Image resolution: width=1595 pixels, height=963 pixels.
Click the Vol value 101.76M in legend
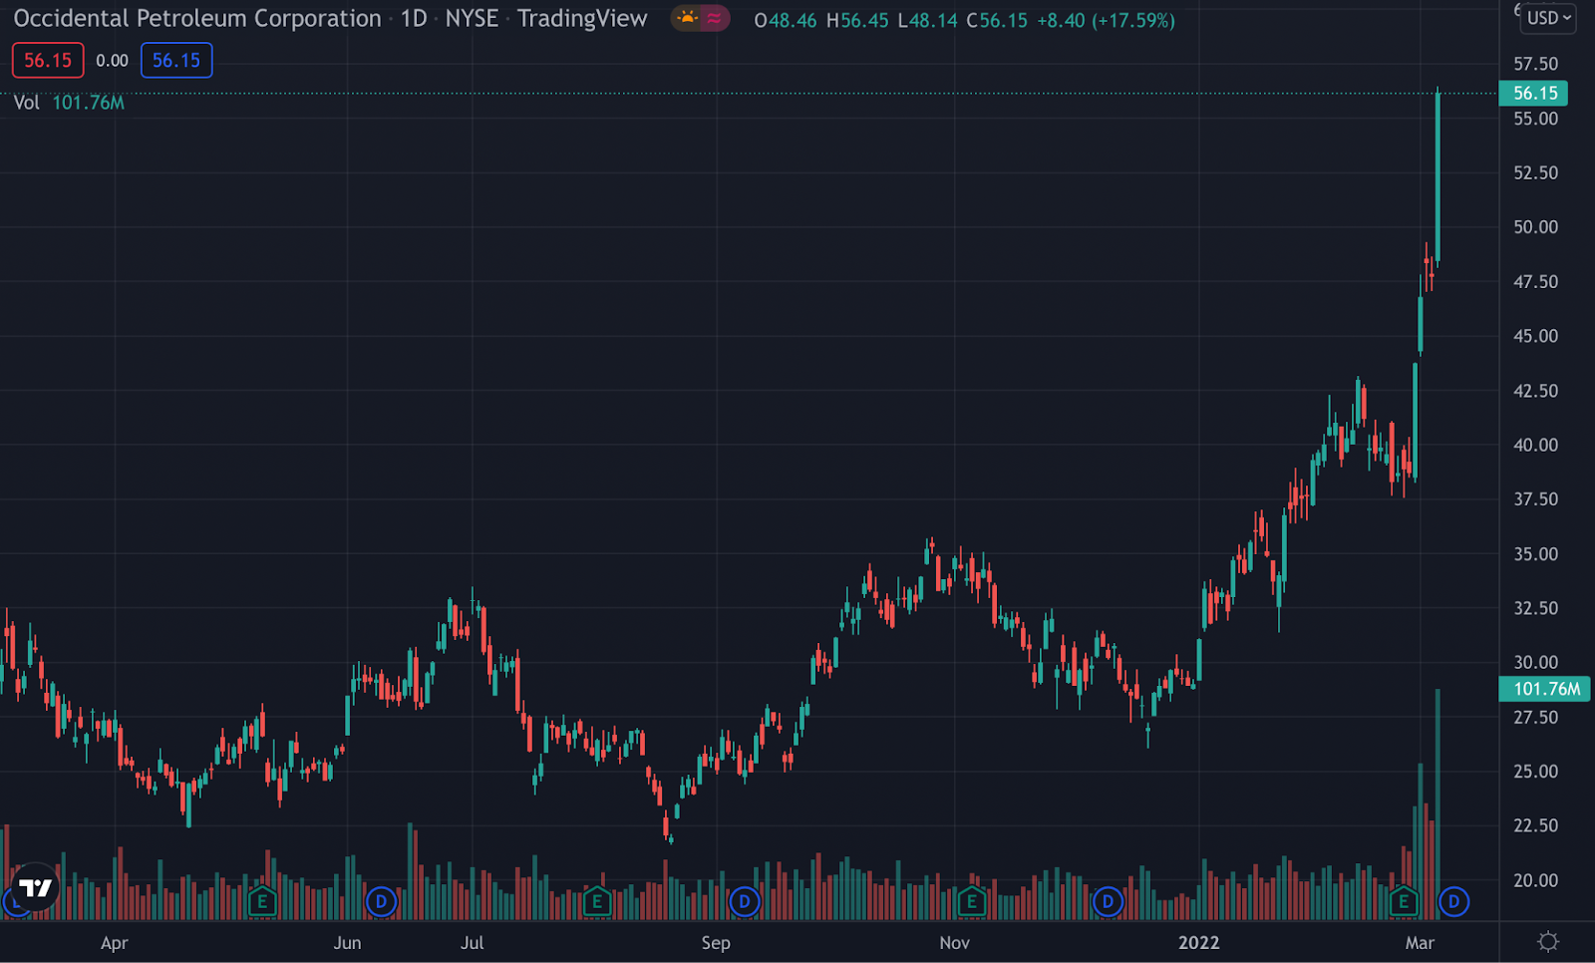coord(88,103)
